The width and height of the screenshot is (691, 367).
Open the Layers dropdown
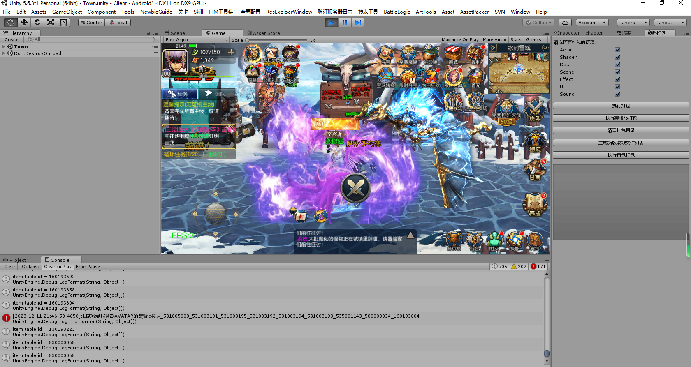pyautogui.click(x=633, y=23)
